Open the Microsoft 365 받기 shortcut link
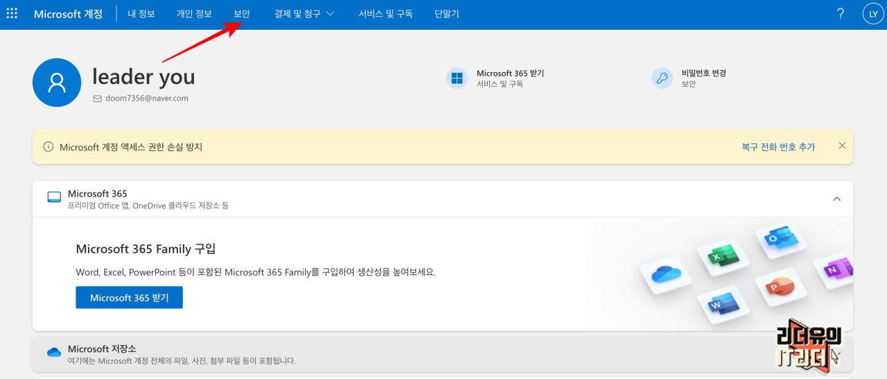The height and width of the screenshot is (379, 887). click(x=510, y=73)
